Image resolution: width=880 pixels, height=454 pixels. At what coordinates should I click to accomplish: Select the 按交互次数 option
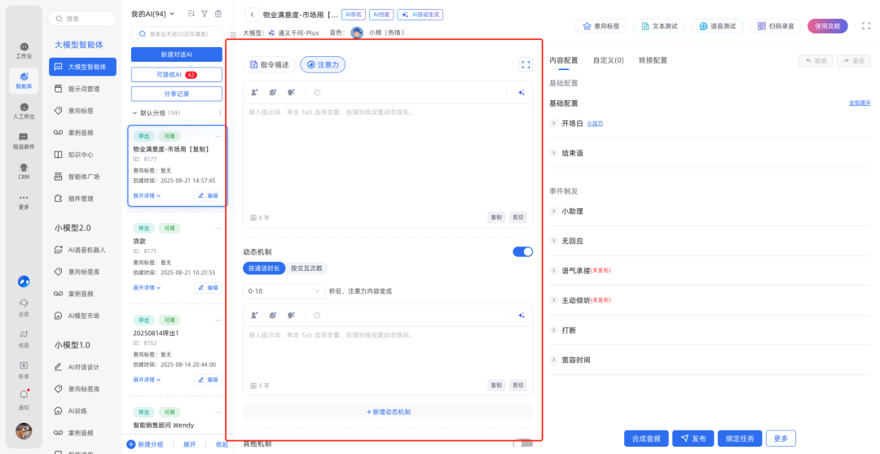[x=306, y=268]
